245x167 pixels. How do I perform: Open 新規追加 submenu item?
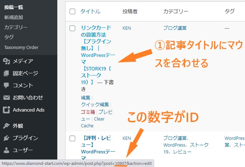click(14, 17)
